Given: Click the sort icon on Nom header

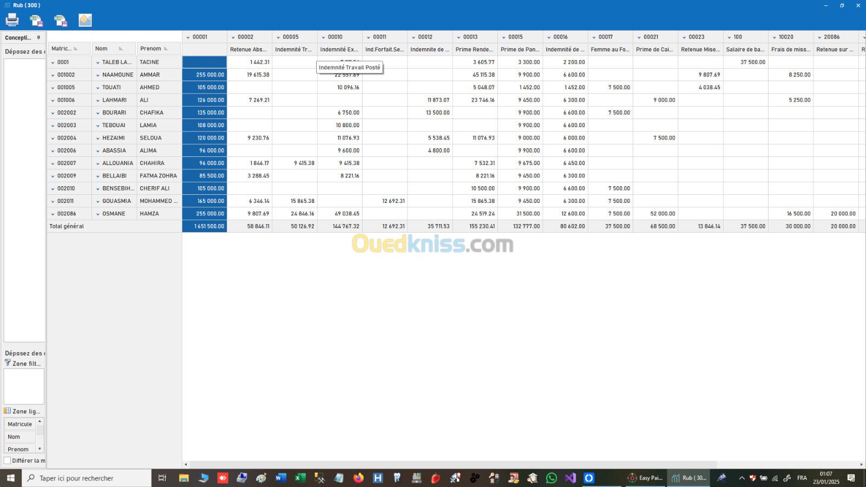Looking at the screenshot, I should (121, 49).
